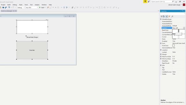The height and width of the screenshot is (105, 186).
Task: Expand the Location property
Action: click(x=161, y=50)
